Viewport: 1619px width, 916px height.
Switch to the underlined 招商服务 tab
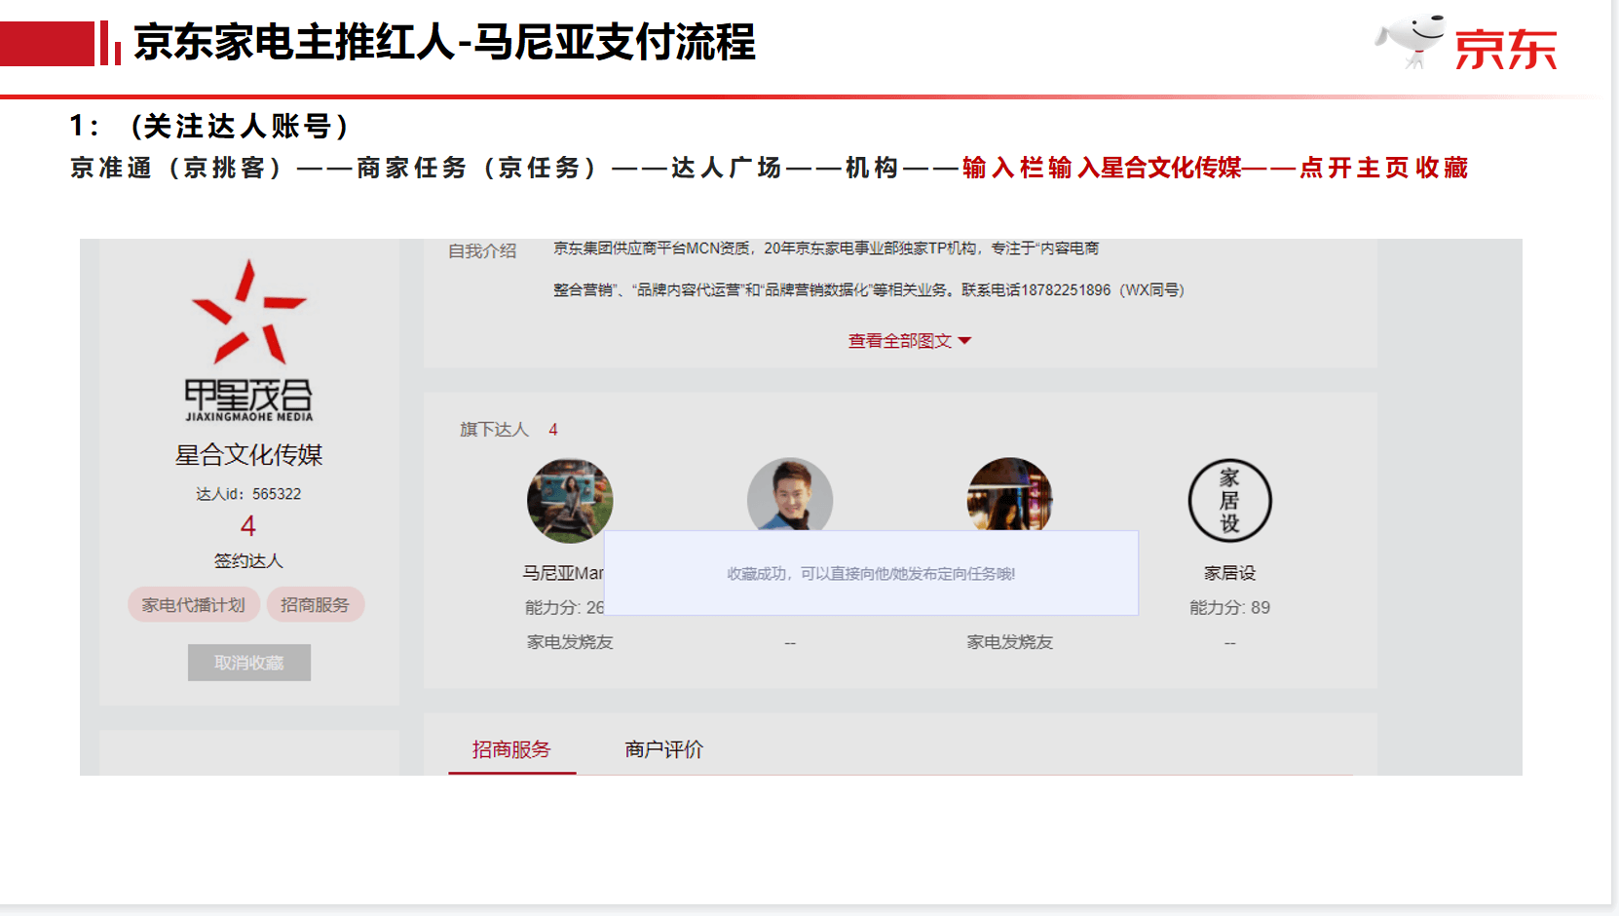511,749
